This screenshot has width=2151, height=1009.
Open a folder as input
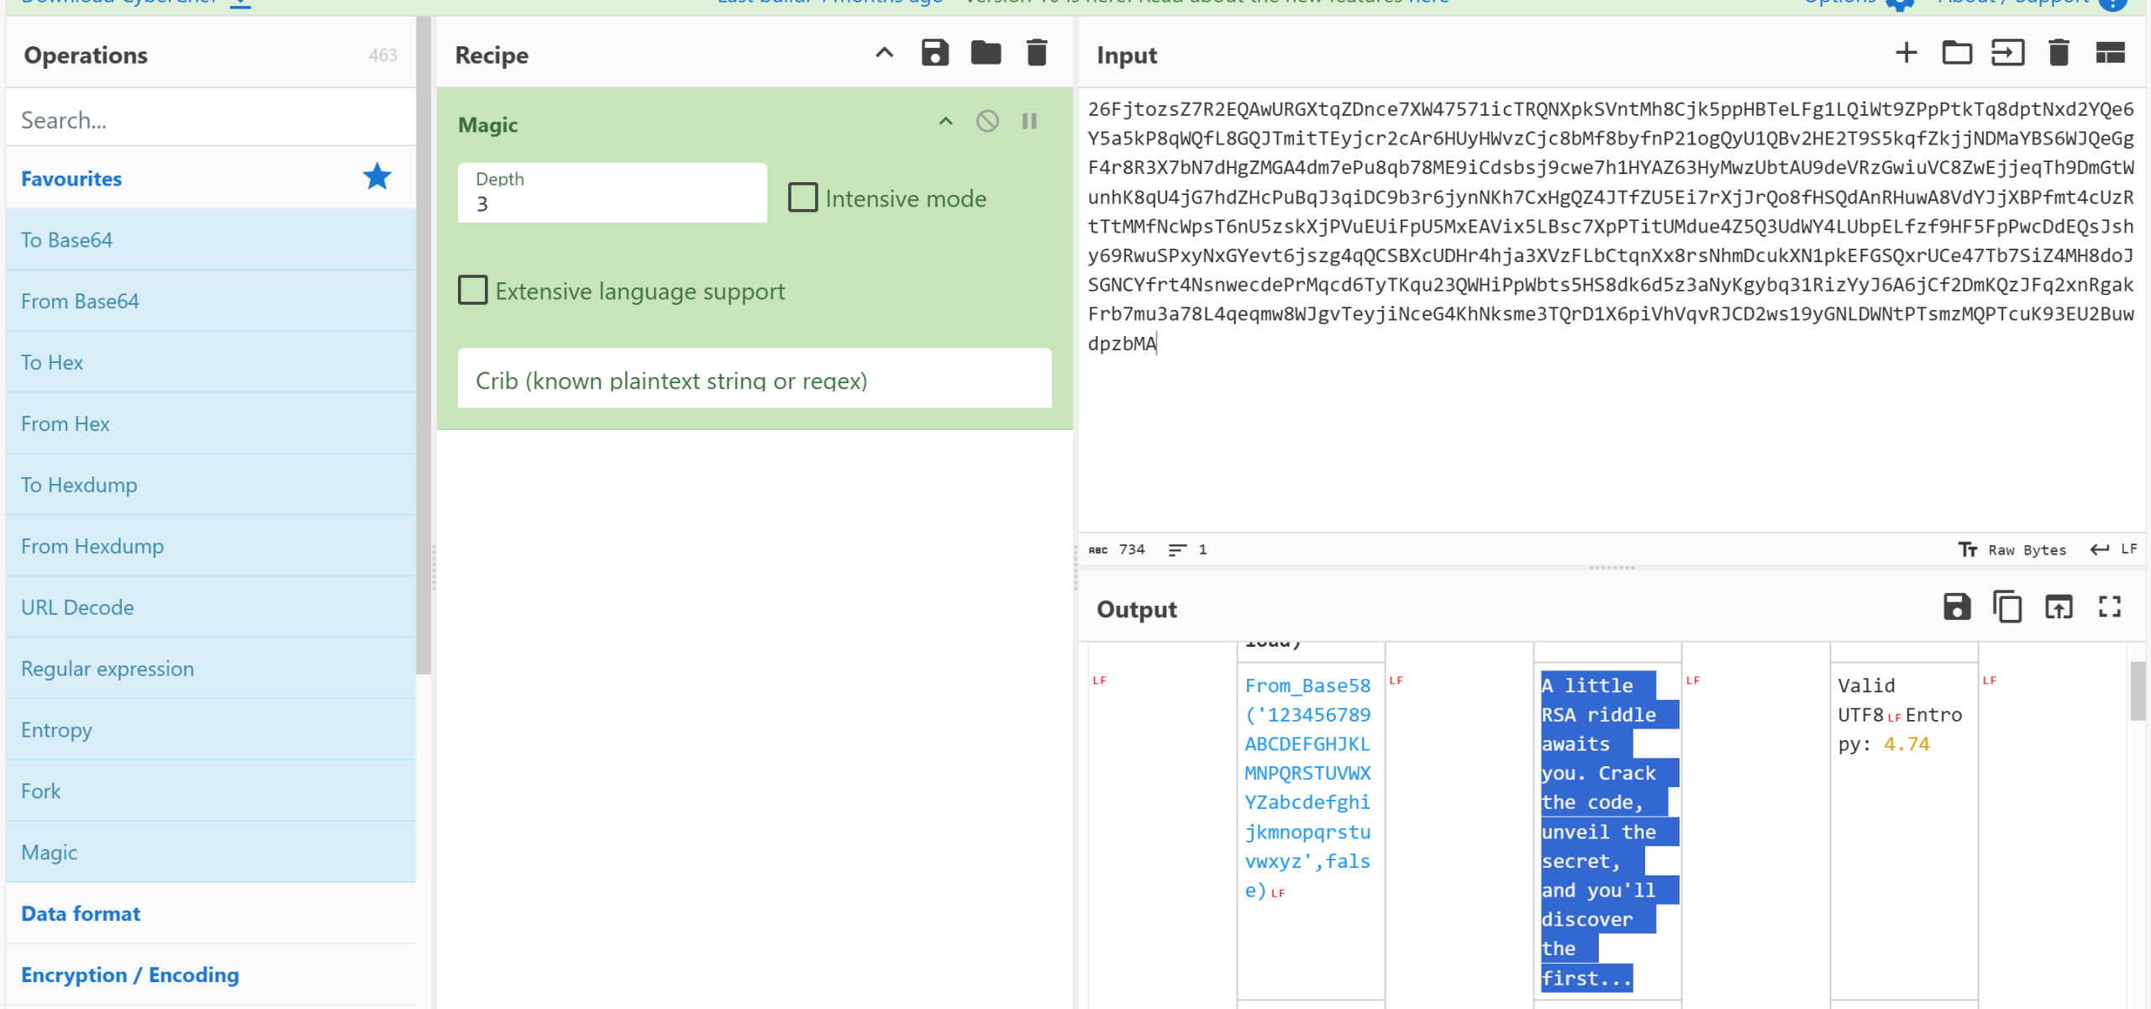click(1956, 53)
